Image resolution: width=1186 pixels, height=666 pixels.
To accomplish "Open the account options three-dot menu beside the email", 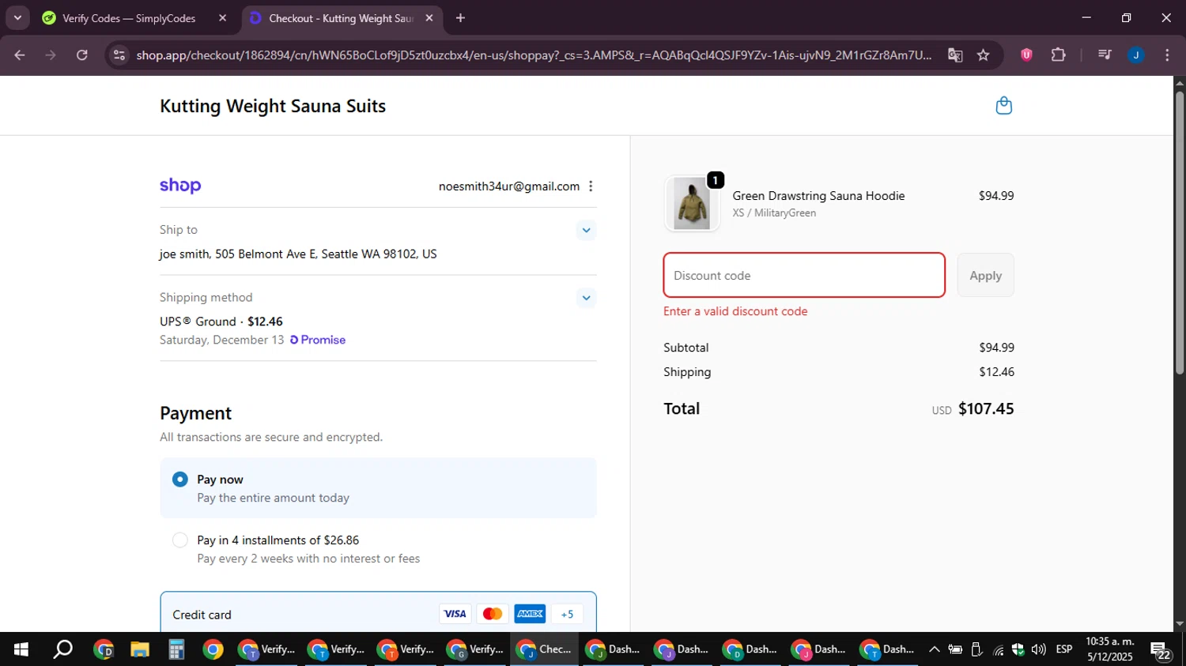I will (x=591, y=186).
